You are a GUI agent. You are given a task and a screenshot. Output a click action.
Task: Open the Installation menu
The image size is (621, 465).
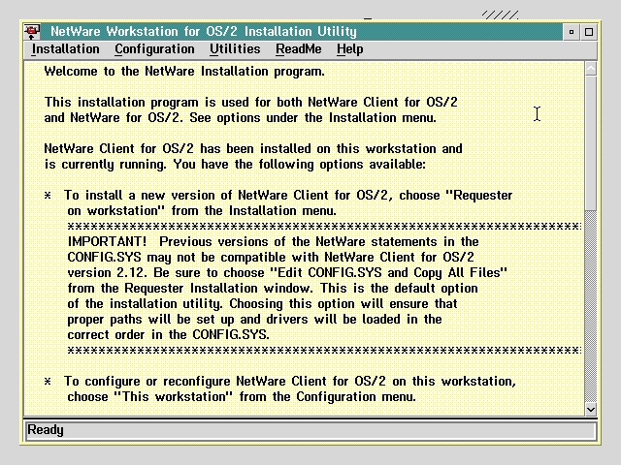(x=65, y=49)
